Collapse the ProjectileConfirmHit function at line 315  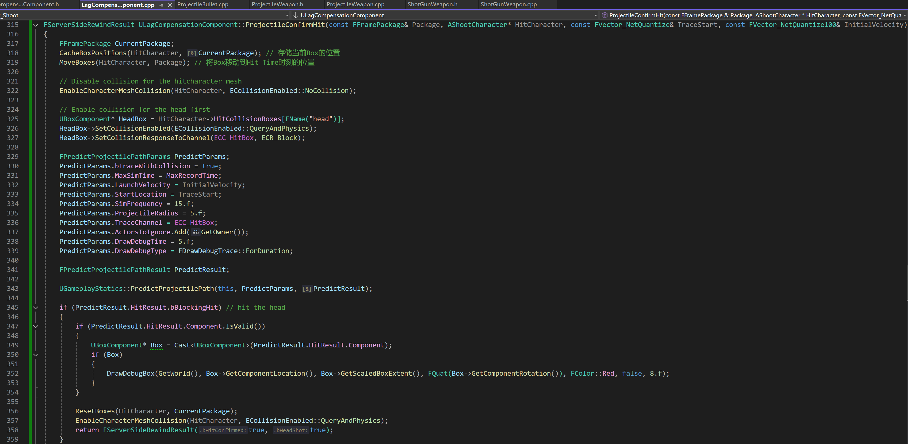pos(36,25)
